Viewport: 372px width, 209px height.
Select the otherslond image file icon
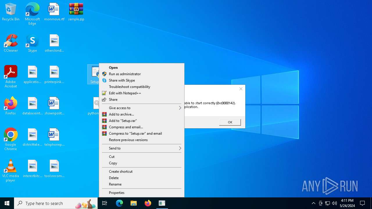(x=54, y=44)
